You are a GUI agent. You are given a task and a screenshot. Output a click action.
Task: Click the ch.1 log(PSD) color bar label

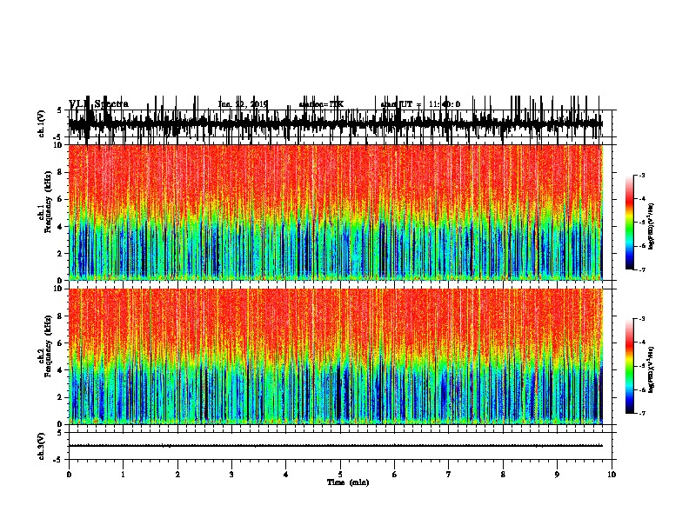tap(652, 226)
